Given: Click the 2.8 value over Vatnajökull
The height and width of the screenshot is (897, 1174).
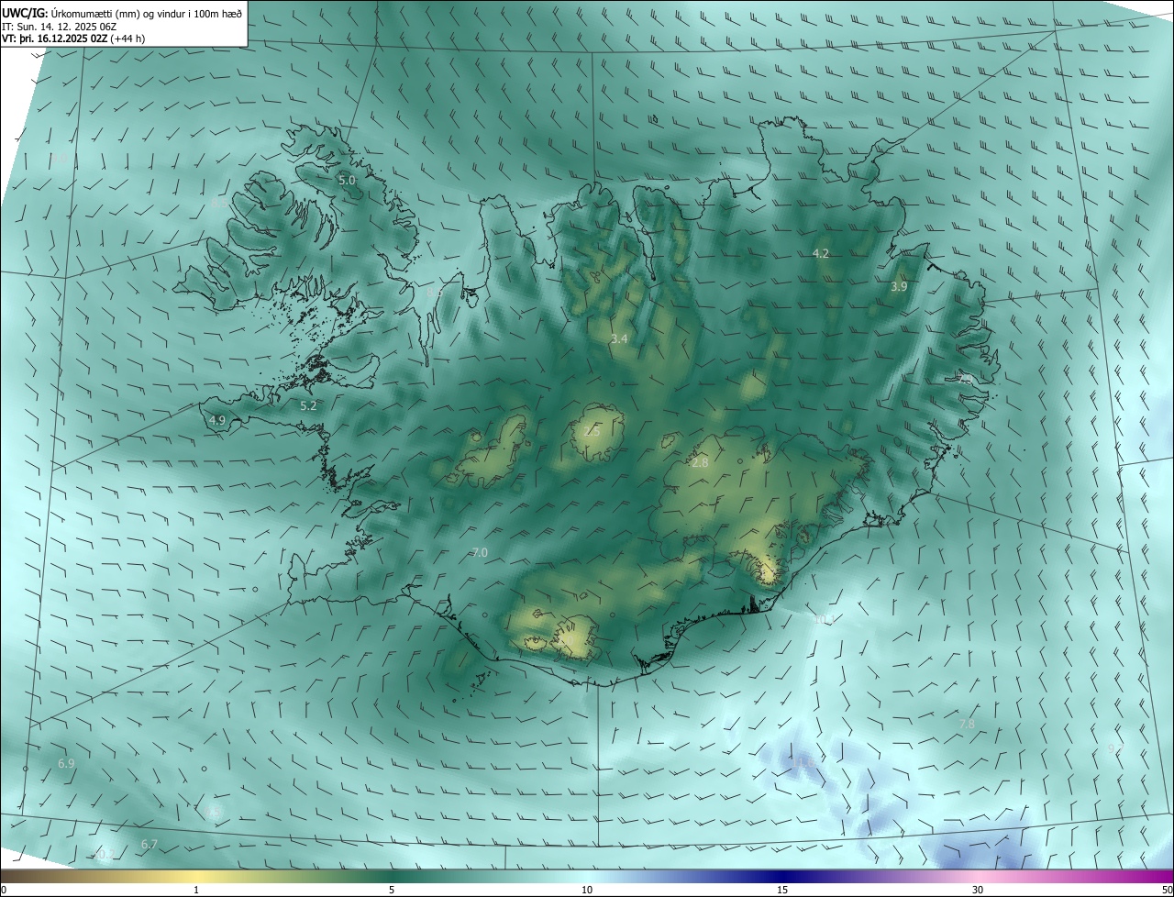Looking at the screenshot, I should [700, 463].
